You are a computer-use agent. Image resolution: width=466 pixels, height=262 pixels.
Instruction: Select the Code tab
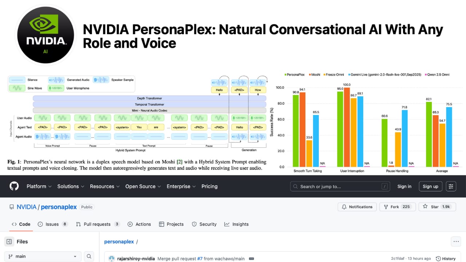coord(21,224)
